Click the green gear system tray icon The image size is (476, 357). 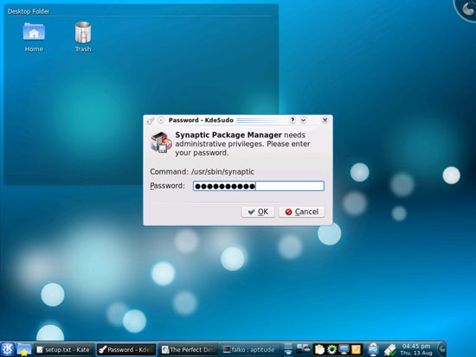[x=331, y=349]
